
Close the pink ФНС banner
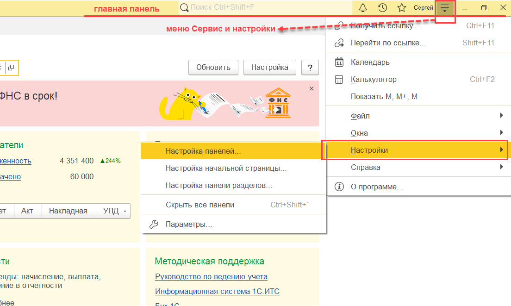click(x=312, y=88)
